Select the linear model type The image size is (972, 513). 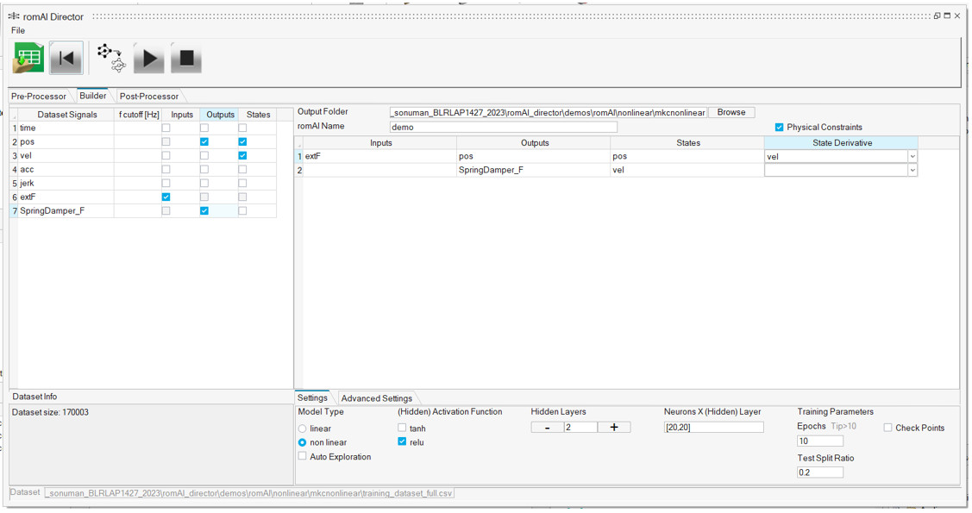(x=303, y=429)
